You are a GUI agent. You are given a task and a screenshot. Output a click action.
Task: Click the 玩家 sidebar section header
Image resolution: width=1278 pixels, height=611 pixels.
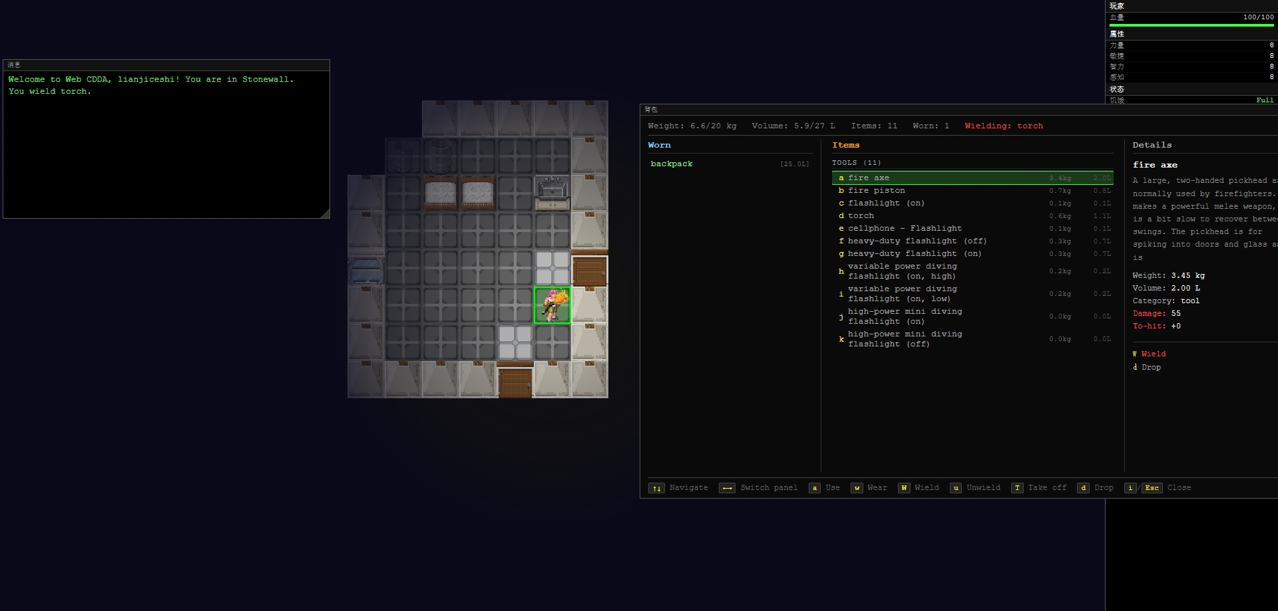(x=1191, y=6)
